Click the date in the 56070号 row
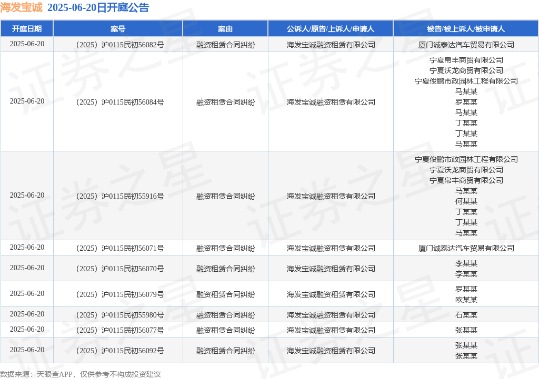This screenshot has height=379, width=539. click(27, 268)
